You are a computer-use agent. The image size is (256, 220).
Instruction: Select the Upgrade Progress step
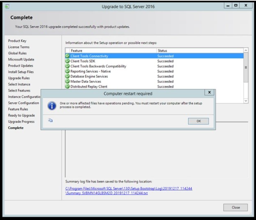21,121
